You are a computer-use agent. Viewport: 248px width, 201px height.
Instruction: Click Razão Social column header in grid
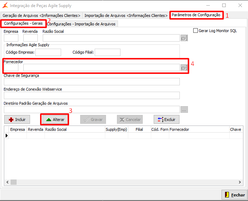[75, 129]
